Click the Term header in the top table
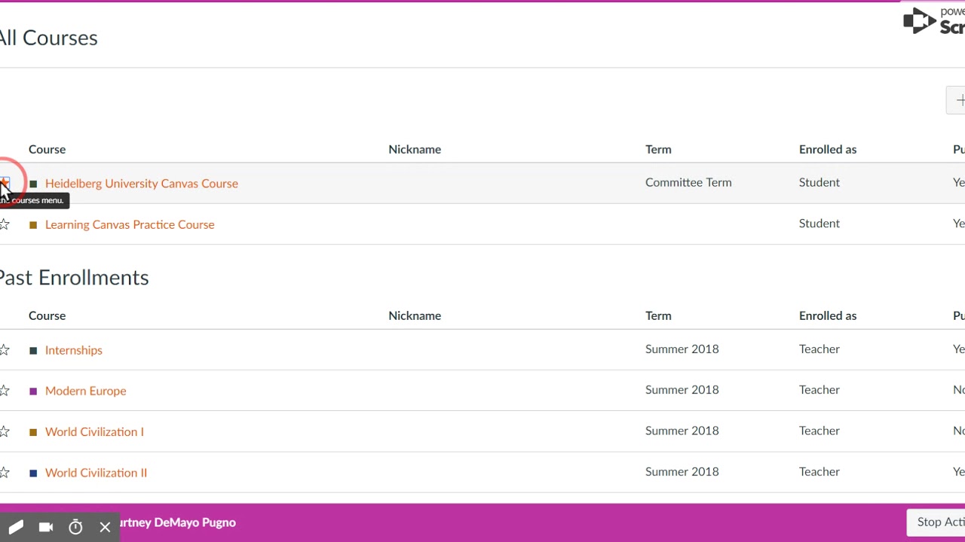The width and height of the screenshot is (965, 542). pyautogui.click(x=658, y=149)
